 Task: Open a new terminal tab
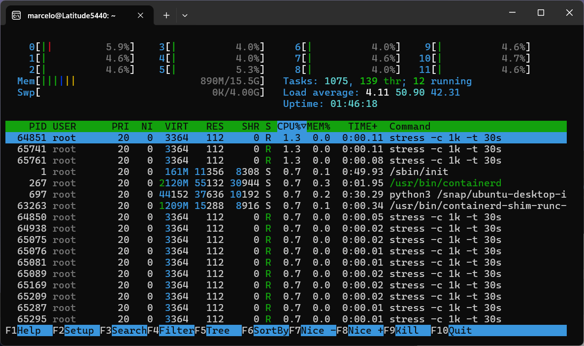166,15
